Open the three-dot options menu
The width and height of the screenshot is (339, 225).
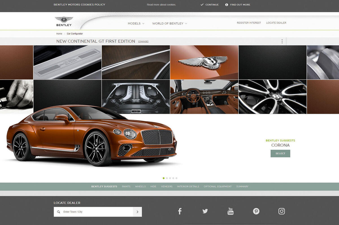pyautogui.click(x=282, y=41)
